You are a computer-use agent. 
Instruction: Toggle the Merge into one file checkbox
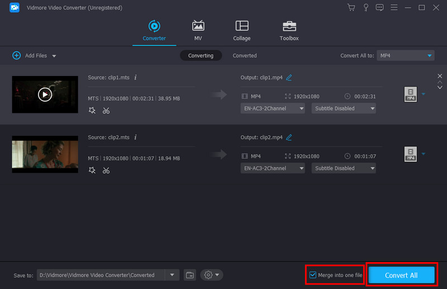[313, 275]
